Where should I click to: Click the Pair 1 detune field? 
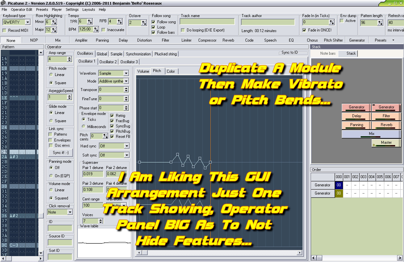(x=93, y=174)
